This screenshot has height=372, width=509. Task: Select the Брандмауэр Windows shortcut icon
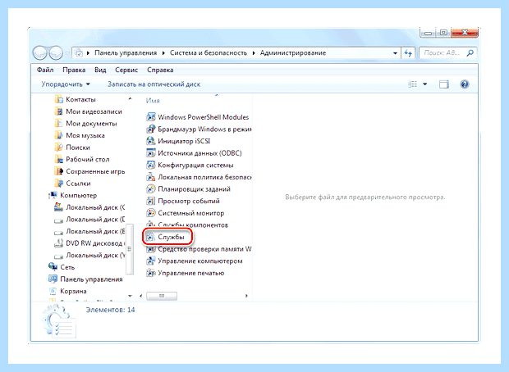pyautogui.click(x=150, y=129)
